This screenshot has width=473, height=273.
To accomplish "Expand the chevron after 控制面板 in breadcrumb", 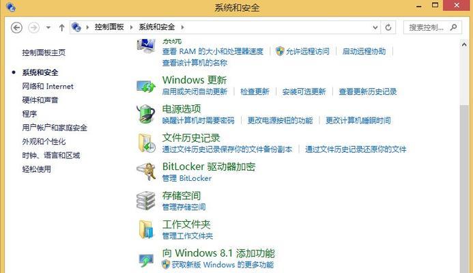I will pos(131,27).
